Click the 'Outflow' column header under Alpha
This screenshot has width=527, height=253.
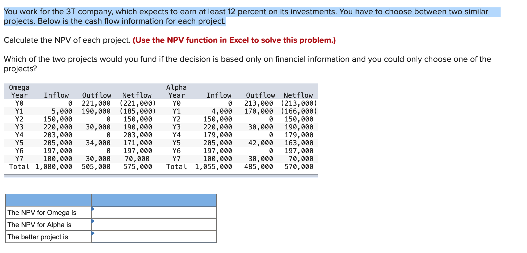point(261,95)
